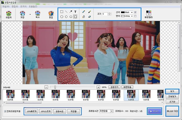Select the circle shape tool
182x120 pixels.
(66, 17)
